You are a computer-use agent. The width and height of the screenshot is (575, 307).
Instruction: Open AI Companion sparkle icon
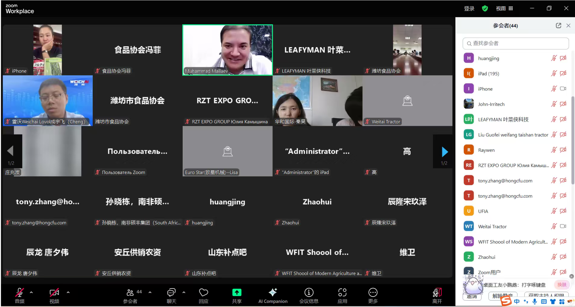point(273,292)
